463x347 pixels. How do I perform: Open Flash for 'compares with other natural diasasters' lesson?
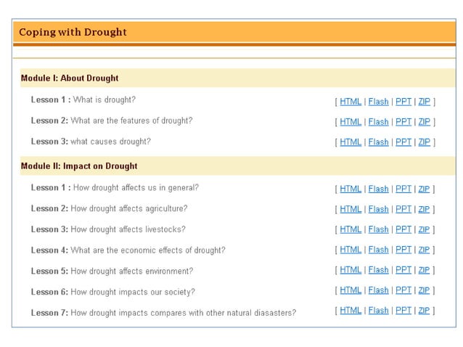coord(378,310)
